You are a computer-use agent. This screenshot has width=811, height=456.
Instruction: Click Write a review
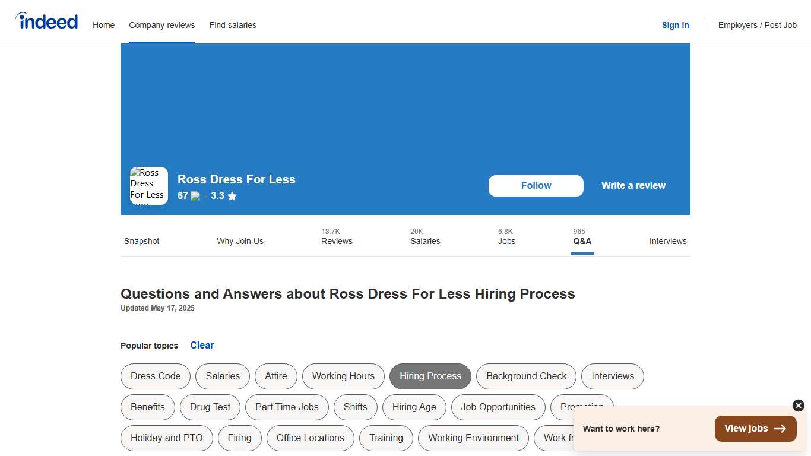[633, 185]
